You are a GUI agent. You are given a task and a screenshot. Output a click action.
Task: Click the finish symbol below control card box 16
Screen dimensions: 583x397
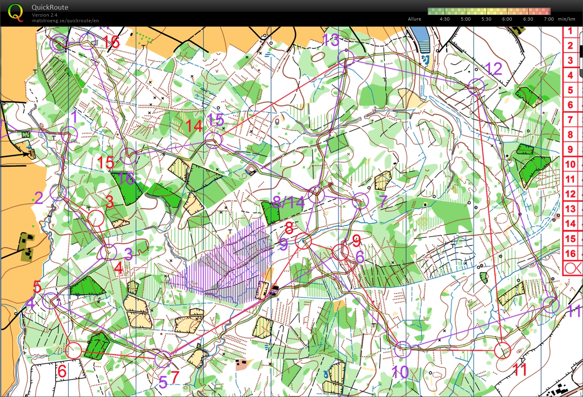click(572, 268)
